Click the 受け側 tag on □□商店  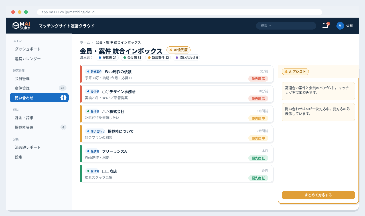point(93,171)
